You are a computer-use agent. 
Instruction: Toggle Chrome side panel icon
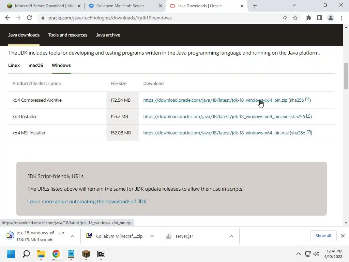pyautogui.click(x=320, y=18)
